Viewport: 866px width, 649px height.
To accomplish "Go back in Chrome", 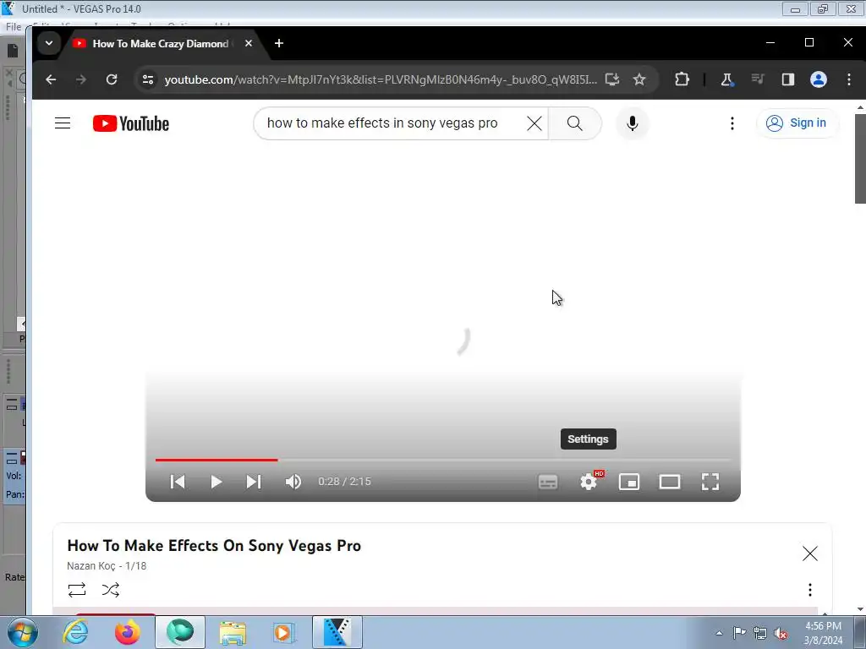I will (51, 79).
